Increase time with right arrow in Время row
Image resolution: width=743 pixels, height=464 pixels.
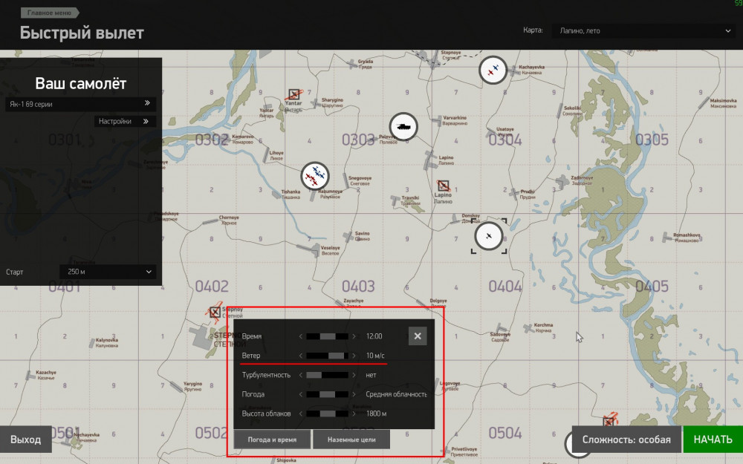(354, 336)
